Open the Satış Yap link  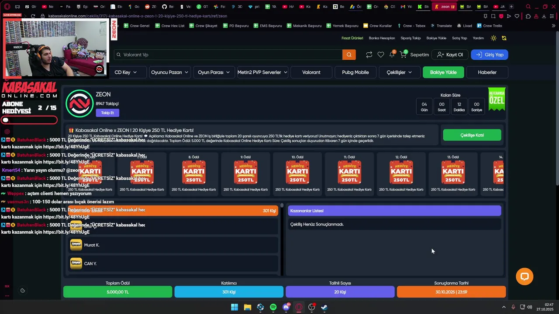tap(459, 38)
